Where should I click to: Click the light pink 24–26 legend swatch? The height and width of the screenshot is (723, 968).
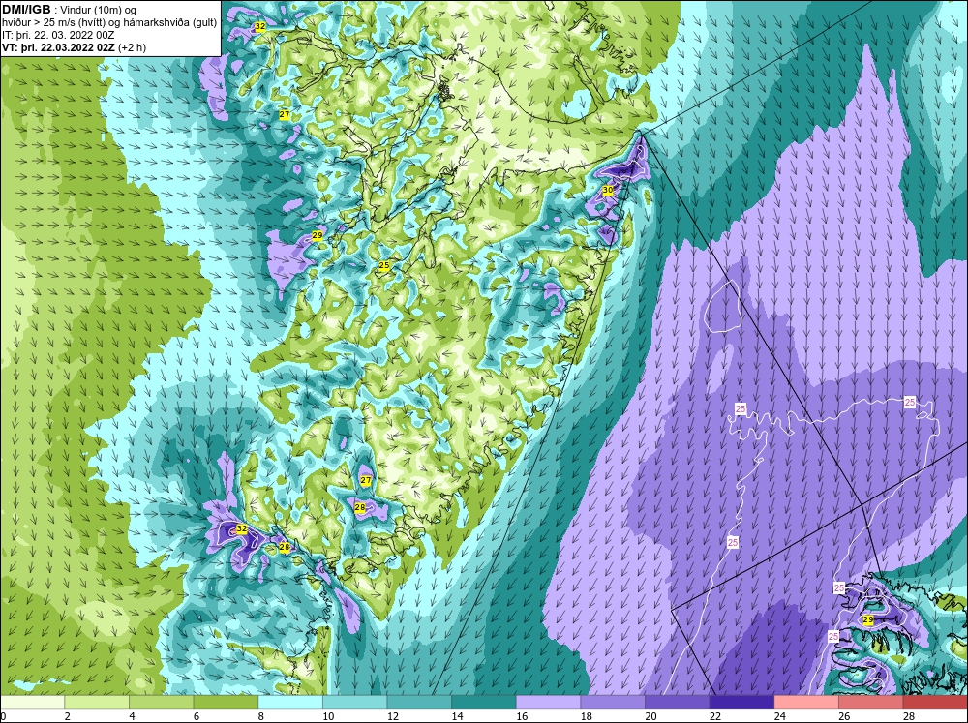click(806, 702)
